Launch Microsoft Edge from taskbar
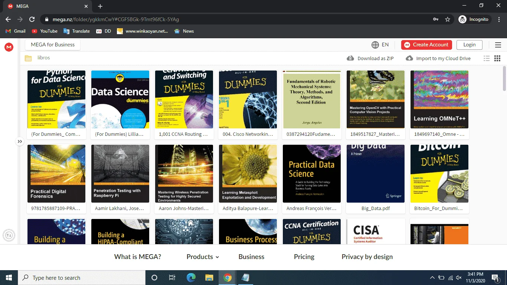 pyautogui.click(x=191, y=278)
